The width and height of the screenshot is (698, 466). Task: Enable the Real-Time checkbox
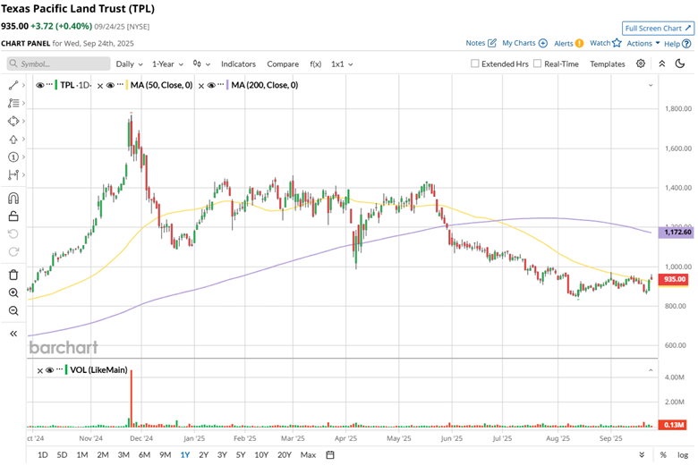[537, 64]
